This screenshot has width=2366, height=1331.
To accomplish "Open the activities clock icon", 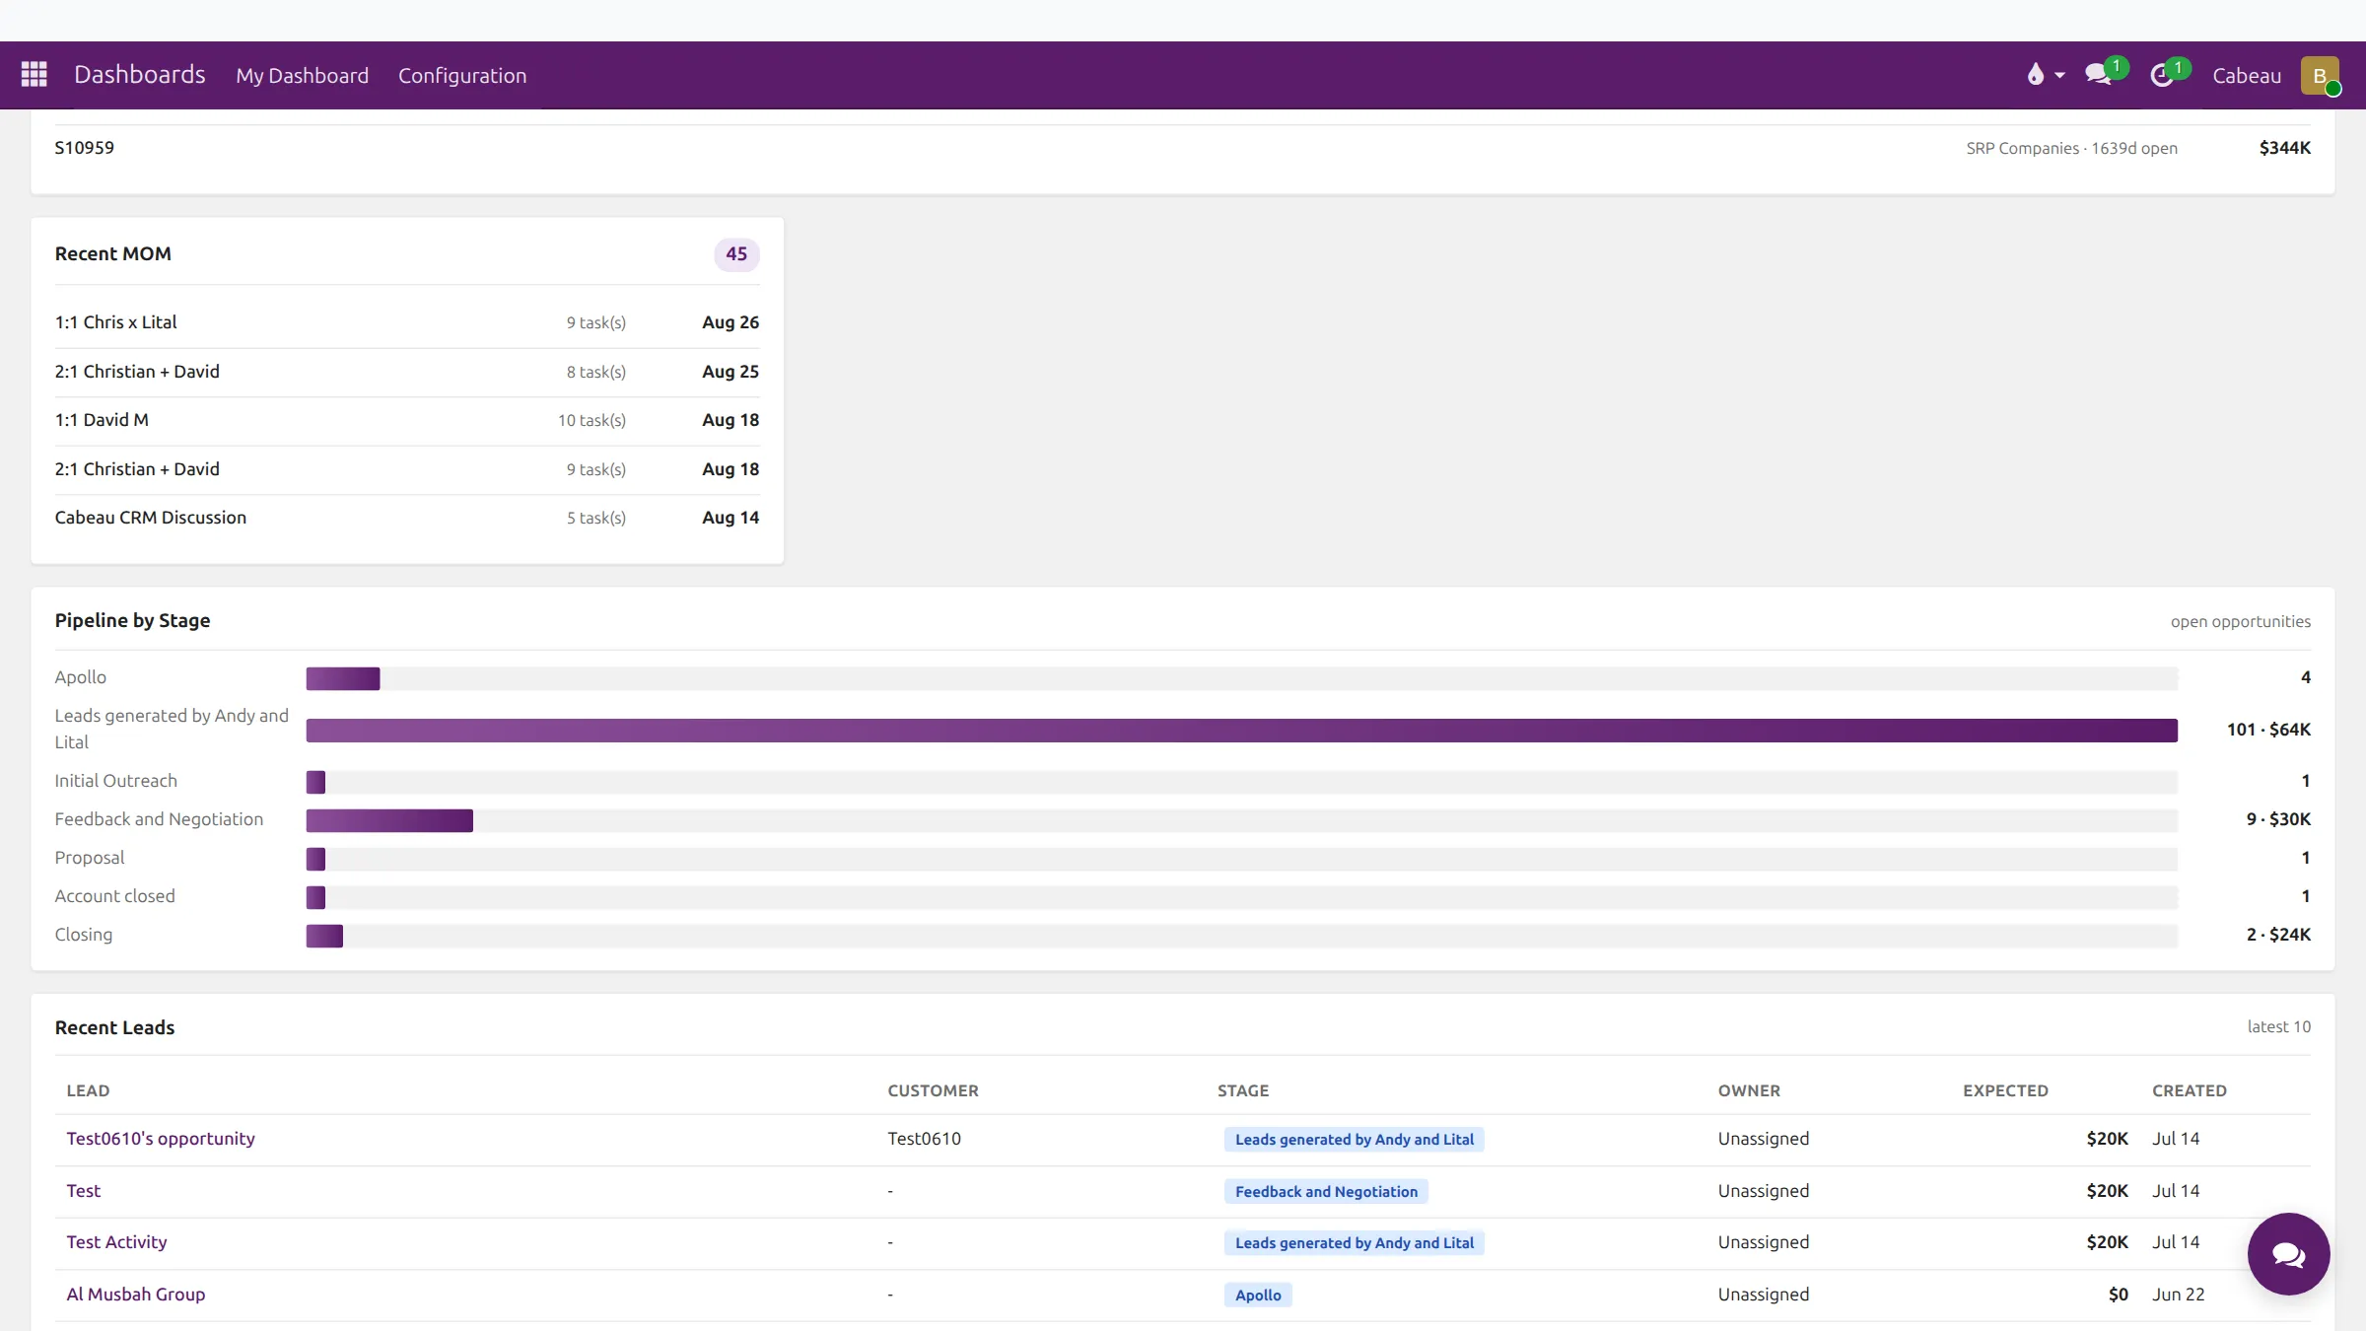I will point(2162,75).
